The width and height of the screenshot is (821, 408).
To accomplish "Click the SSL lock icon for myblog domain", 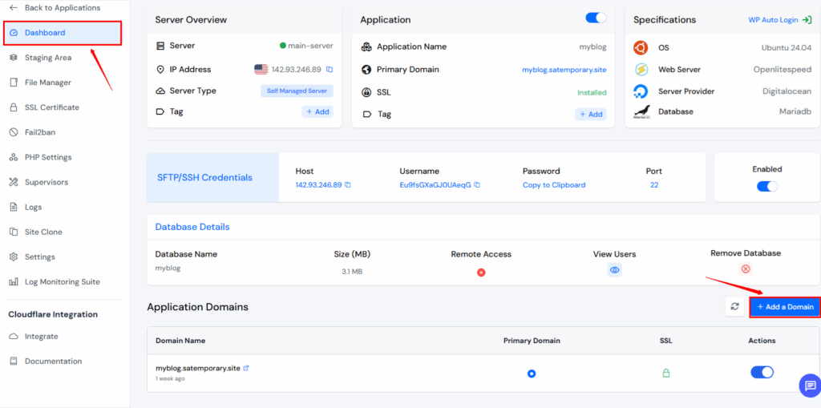I will (x=666, y=374).
